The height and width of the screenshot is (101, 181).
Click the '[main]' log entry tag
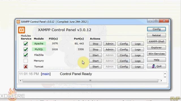[x=46, y=74]
